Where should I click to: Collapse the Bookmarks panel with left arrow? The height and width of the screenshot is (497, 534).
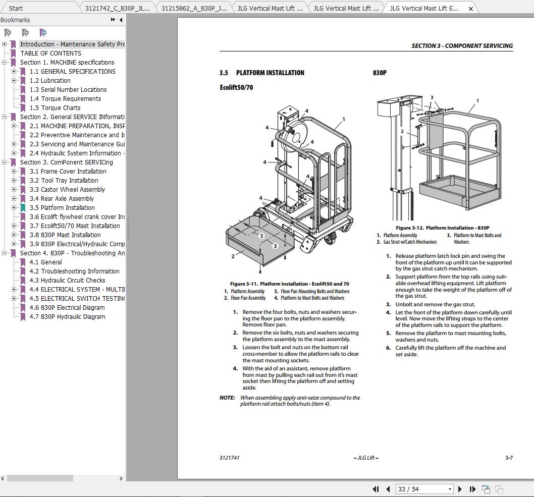pos(121,20)
